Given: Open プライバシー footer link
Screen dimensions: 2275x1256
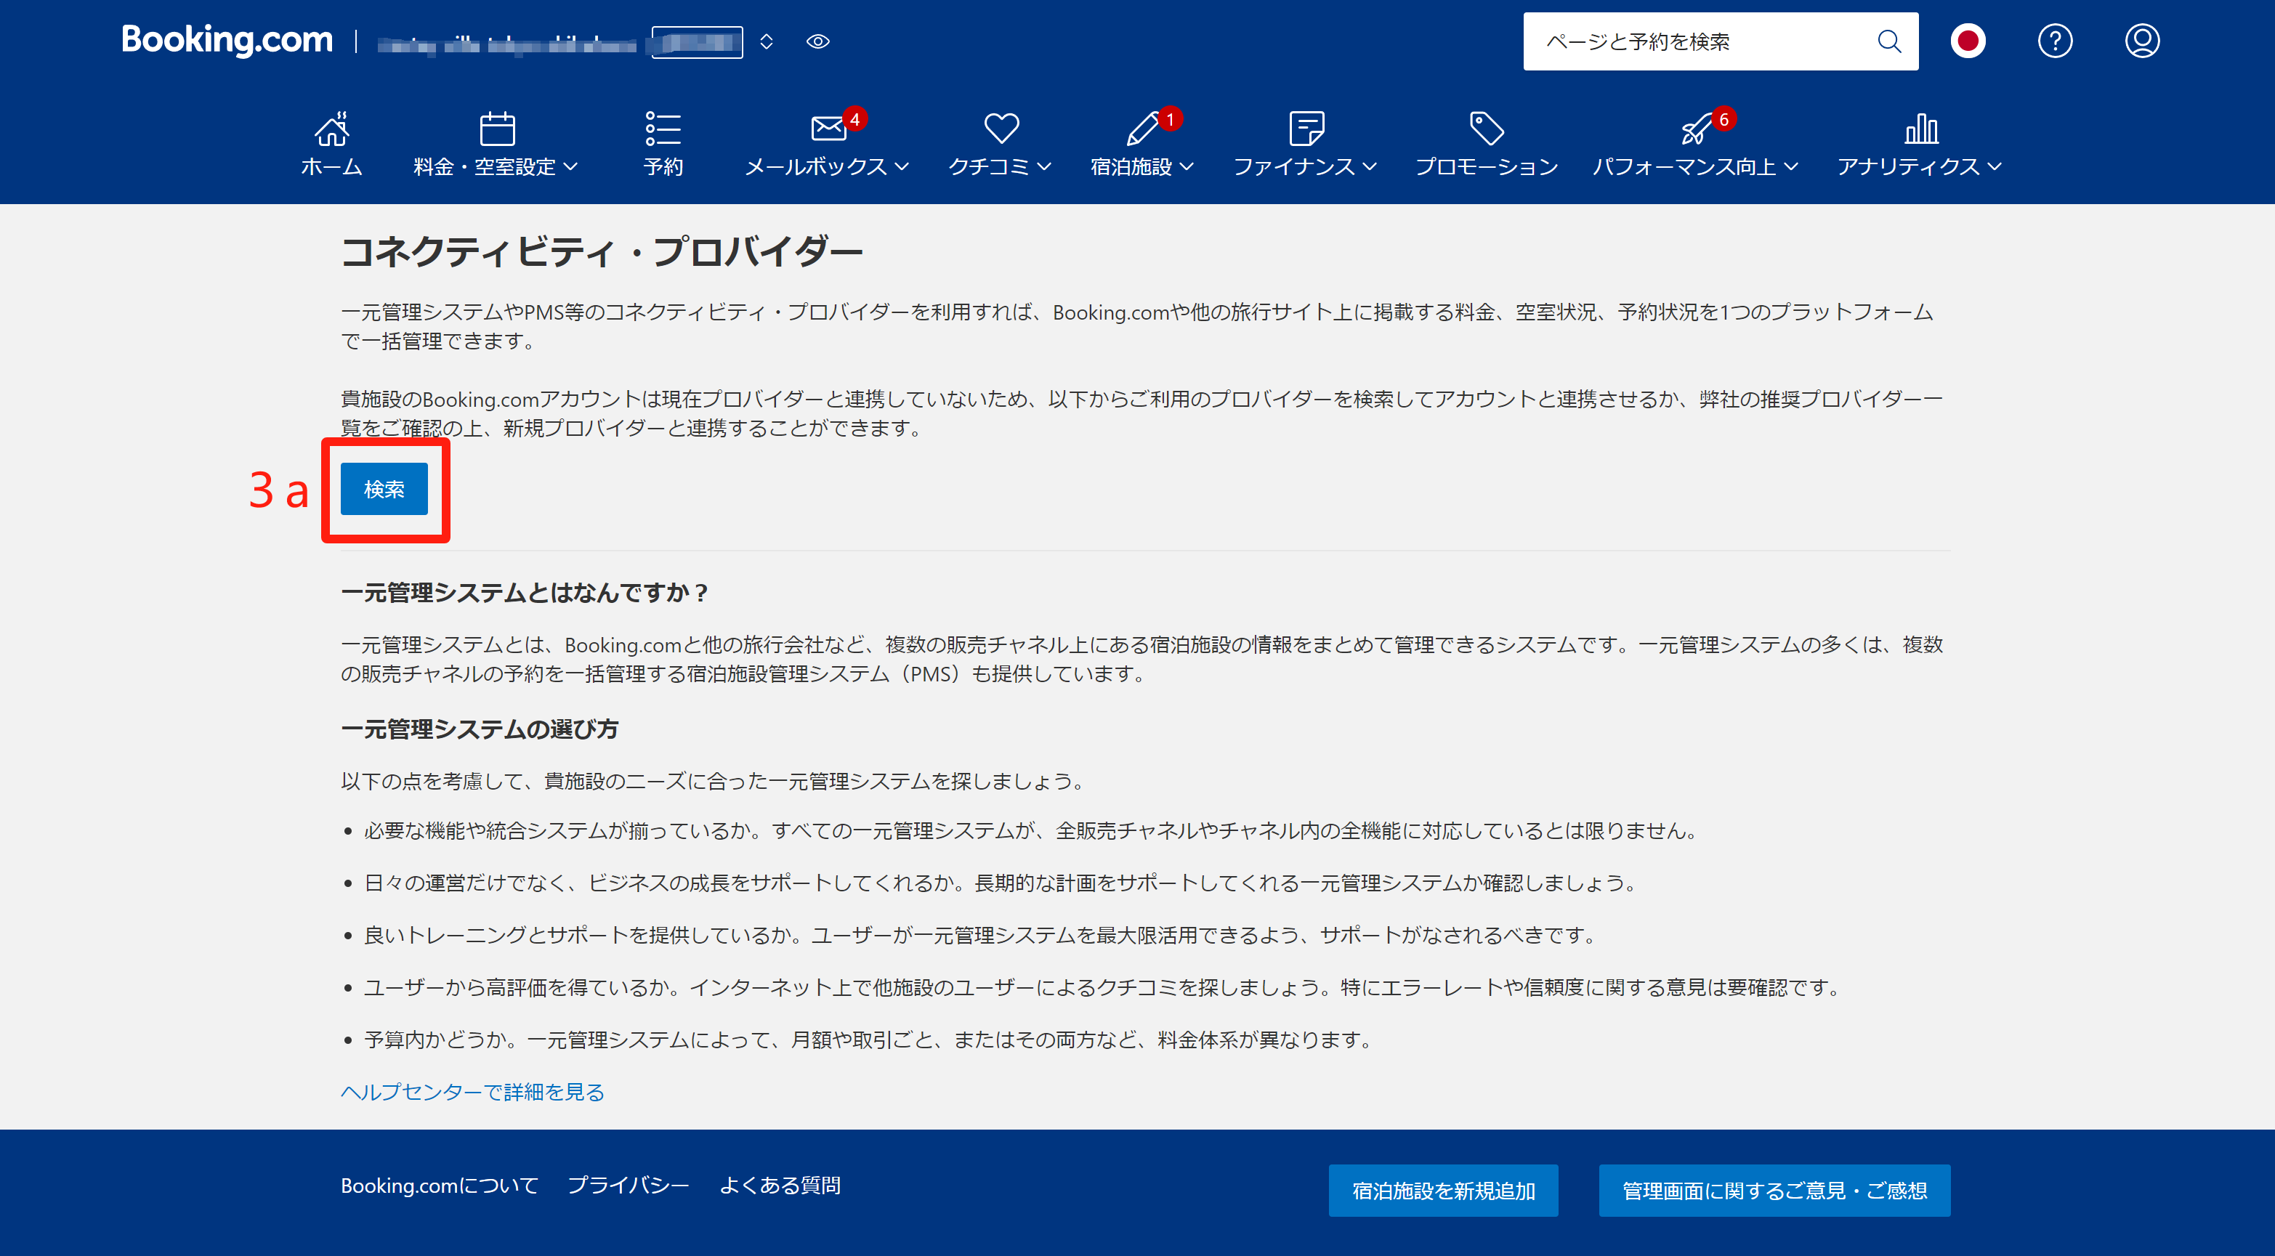Looking at the screenshot, I should (628, 1186).
